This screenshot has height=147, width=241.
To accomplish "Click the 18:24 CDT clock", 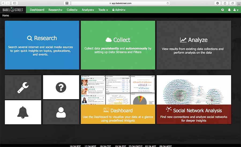I will (x=105, y=146).
